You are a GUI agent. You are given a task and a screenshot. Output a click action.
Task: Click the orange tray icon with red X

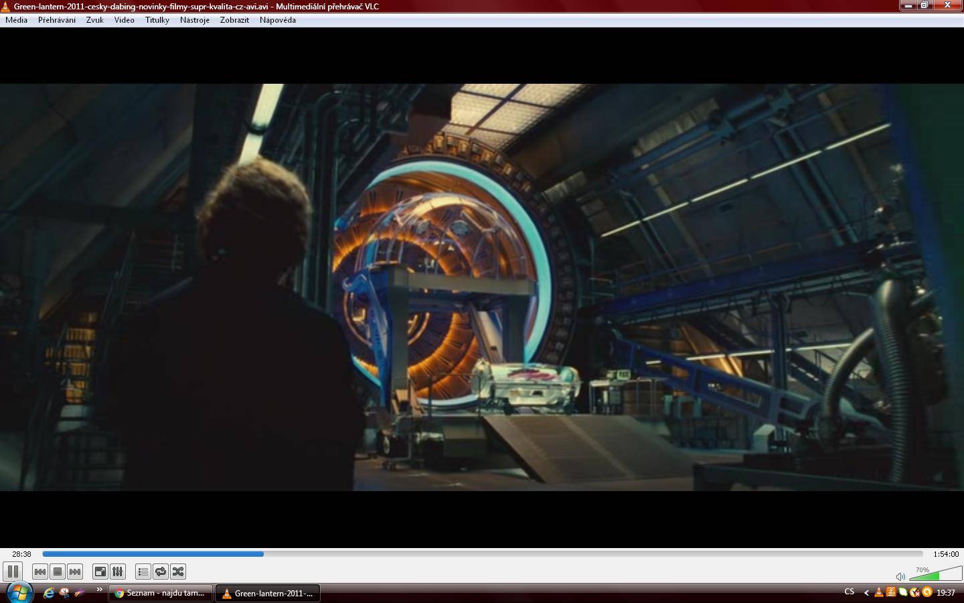pyautogui.click(x=915, y=592)
